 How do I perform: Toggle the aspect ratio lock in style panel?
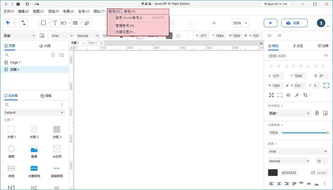(x=287, y=85)
